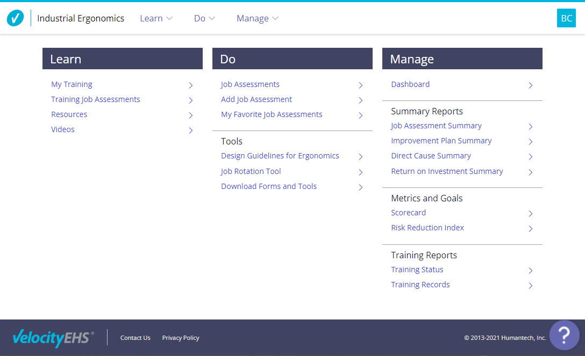
Task: Open Add Job Assessment
Action: click(256, 99)
